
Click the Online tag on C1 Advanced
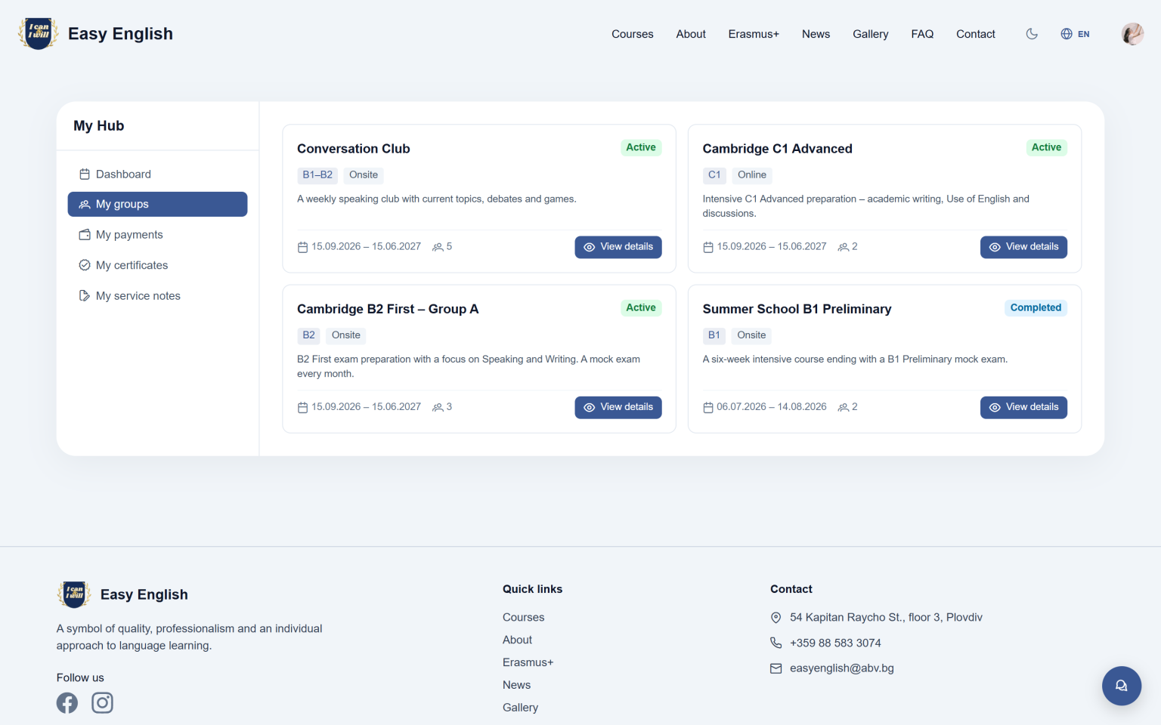[x=752, y=175]
